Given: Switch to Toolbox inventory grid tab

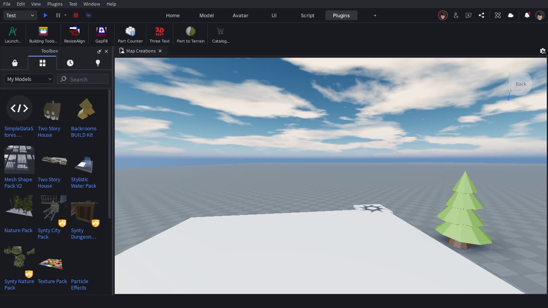Looking at the screenshot, I should coord(43,63).
